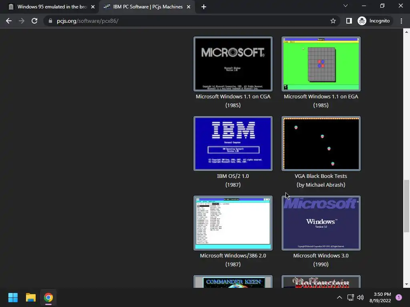The height and width of the screenshot is (307, 410).
Task: Open notification badge in taskbar
Action: coord(399,297)
